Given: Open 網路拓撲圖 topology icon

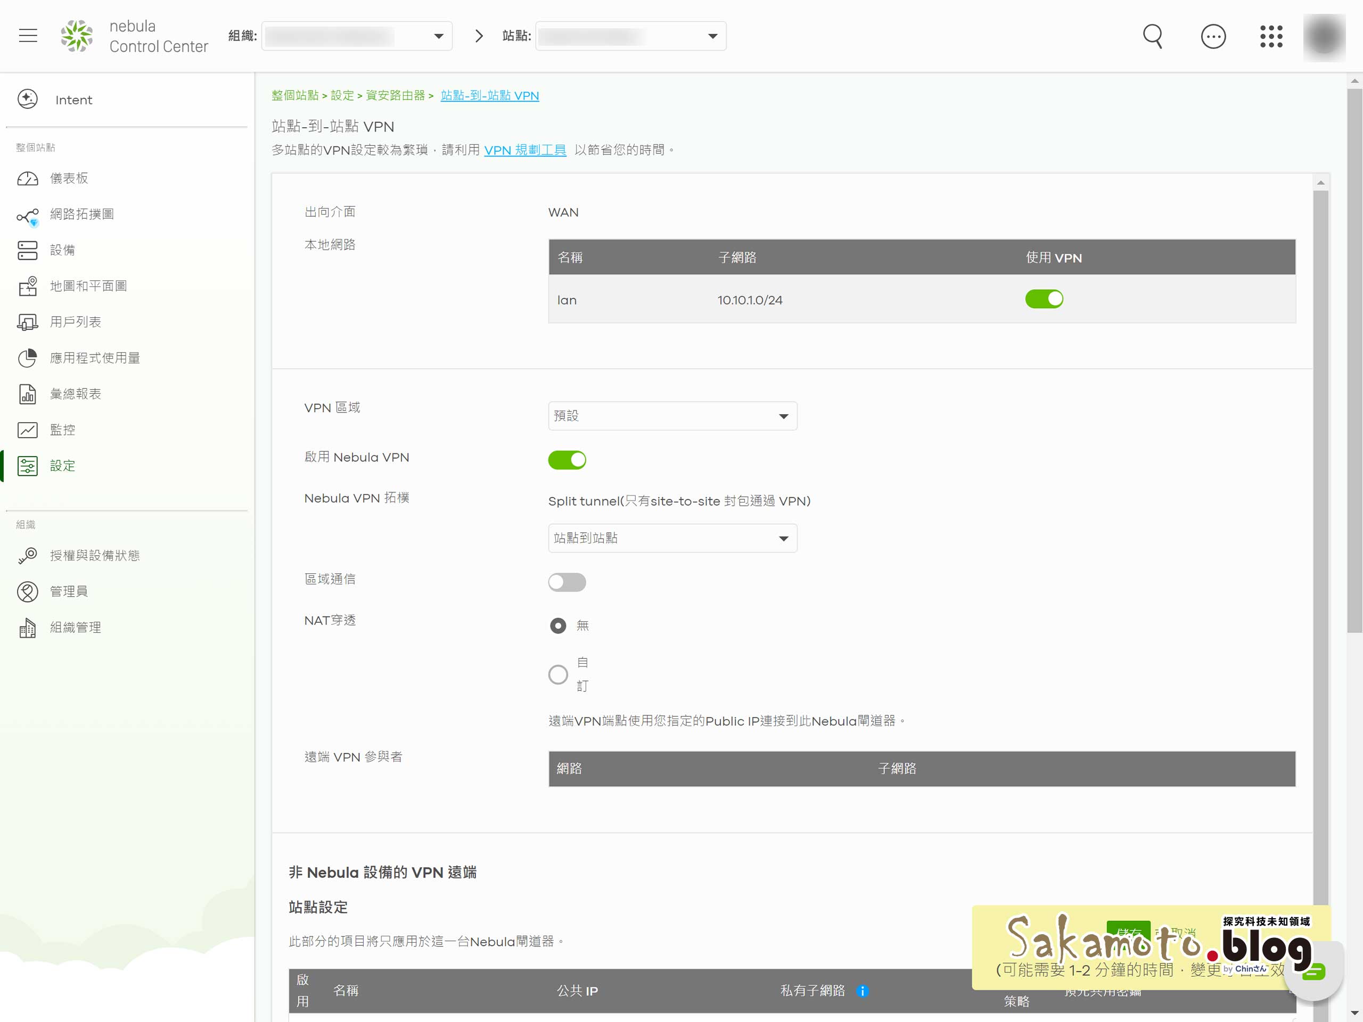Looking at the screenshot, I should coord(28,216).
